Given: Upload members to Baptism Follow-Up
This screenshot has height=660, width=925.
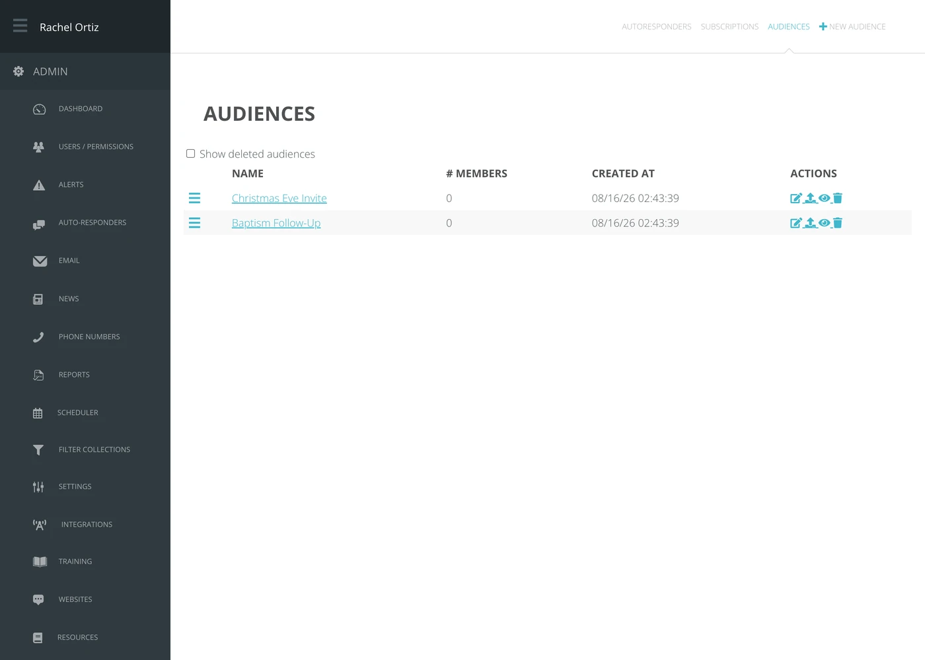Looking at the screenshot, I should [x=810, y=223].
